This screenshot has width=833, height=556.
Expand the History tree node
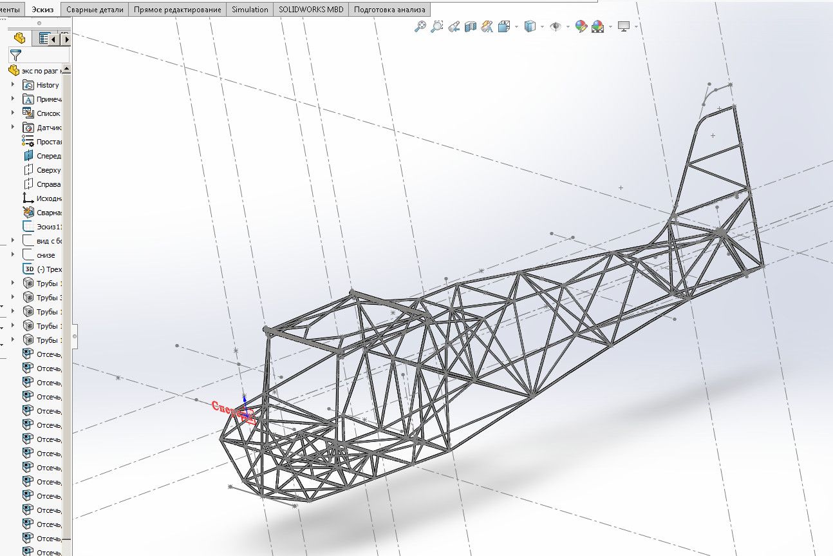click(12, 85)
